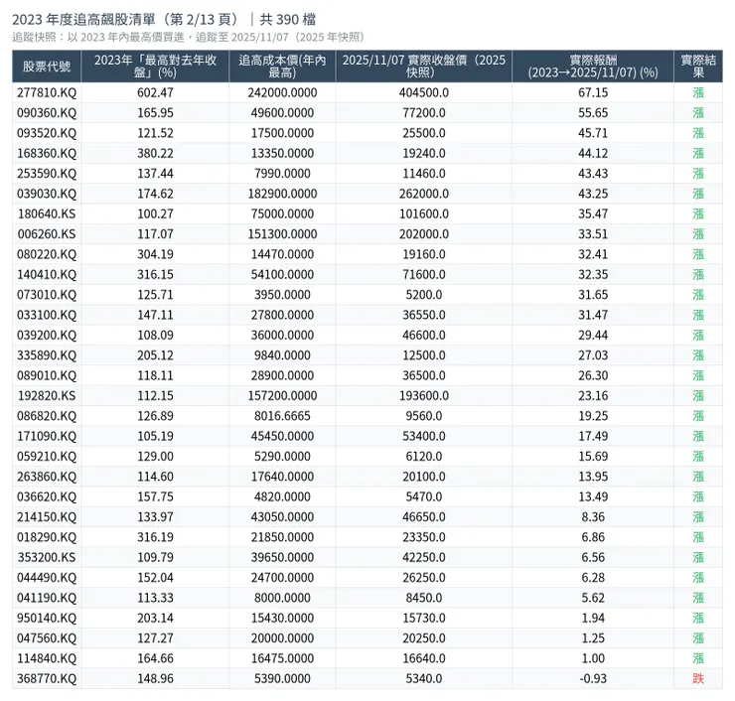Click the return value -0.93
735x701 pixels.
click(593, 678)
